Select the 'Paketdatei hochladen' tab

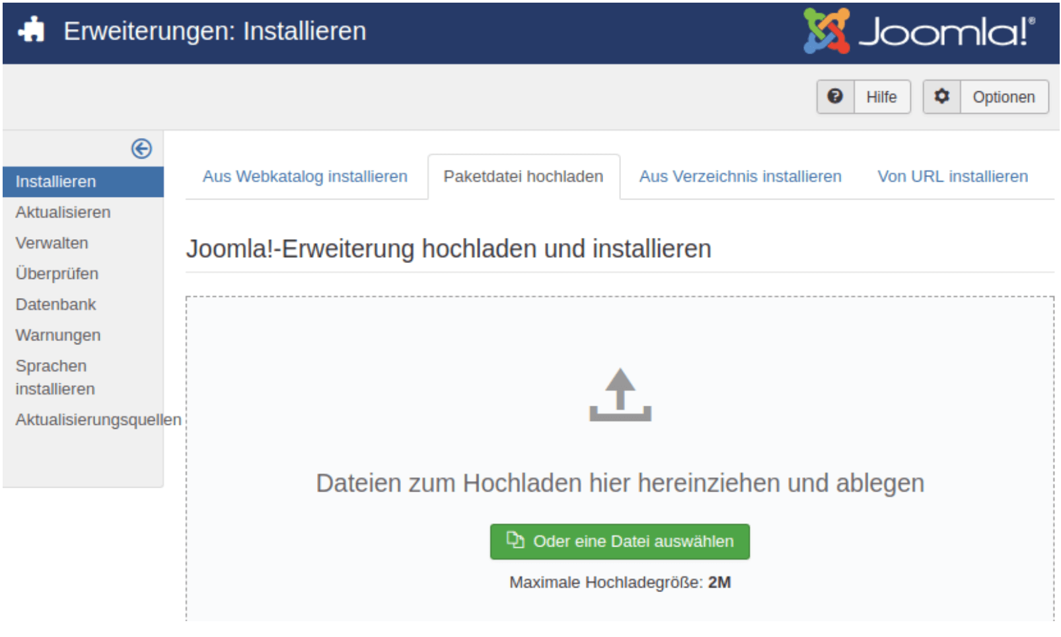pyautogui.click(x=524, y=176)
